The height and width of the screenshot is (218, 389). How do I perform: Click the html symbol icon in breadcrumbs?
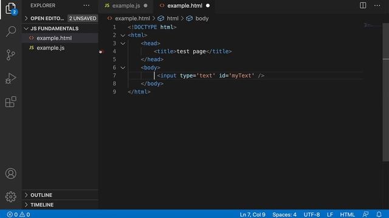[160, 19]
